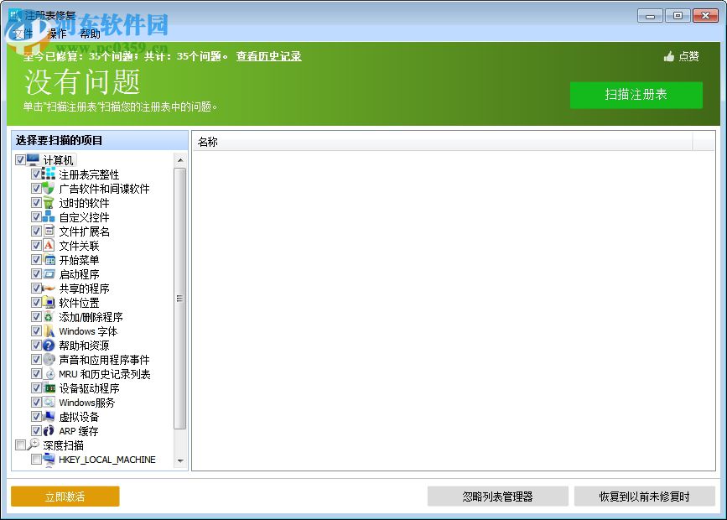Open the 操作 menu

point(56,34)
